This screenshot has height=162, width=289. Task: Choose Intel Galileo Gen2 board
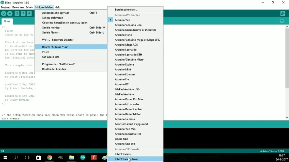tap(135, 159)
